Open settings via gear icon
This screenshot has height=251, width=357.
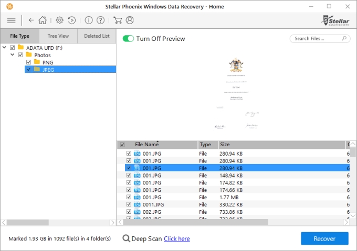click(59, 20)
